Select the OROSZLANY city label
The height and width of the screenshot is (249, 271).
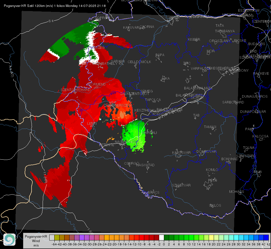click(220, 41)
